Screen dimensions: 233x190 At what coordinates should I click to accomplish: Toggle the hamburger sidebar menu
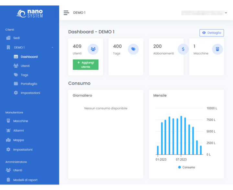(66, 13)
